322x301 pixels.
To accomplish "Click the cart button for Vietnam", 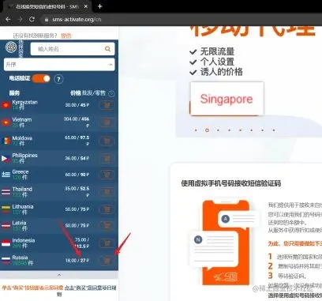I will 107,122.
